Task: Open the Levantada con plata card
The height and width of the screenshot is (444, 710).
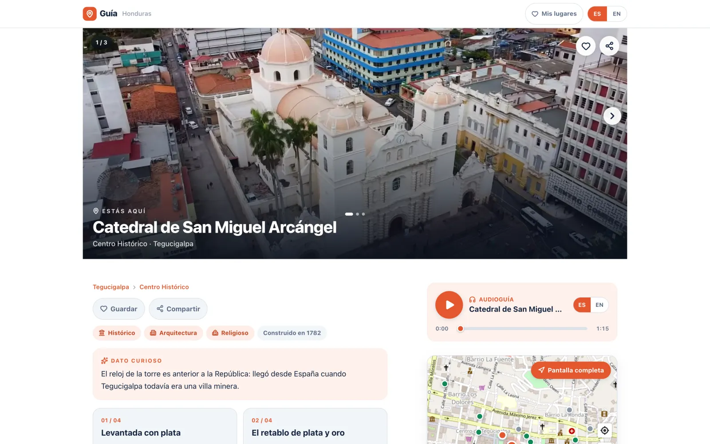Action: tap(165, 426)
